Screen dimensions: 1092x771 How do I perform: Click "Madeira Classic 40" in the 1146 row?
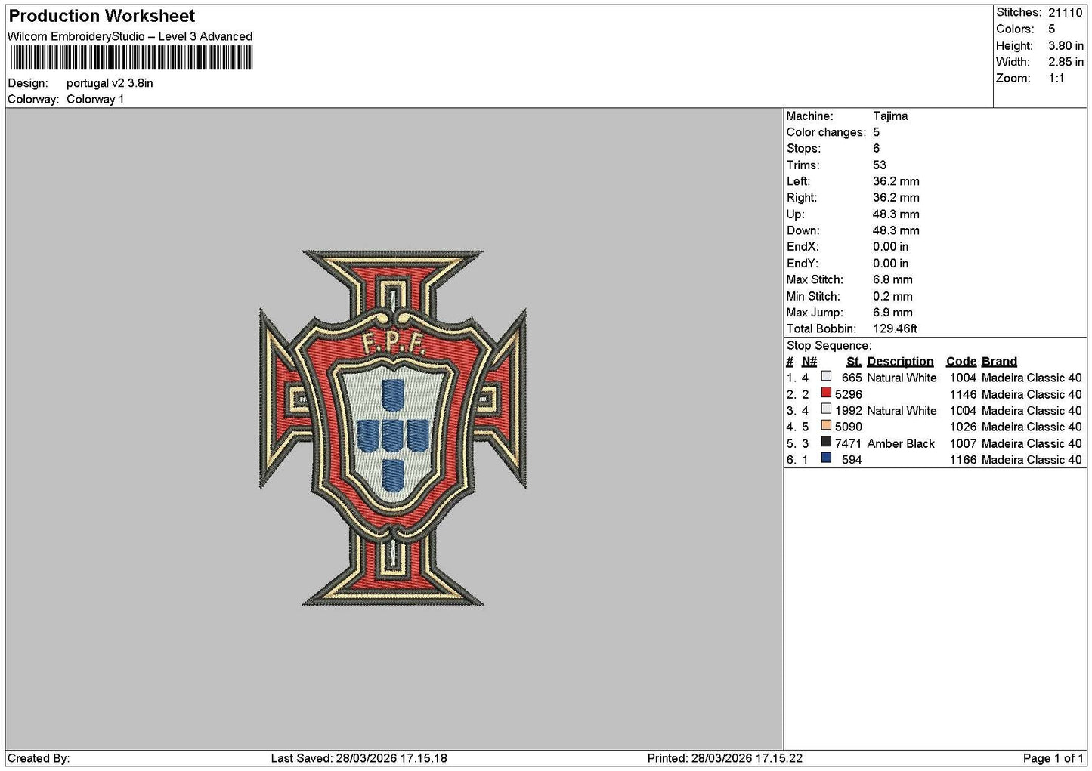coord(1032,394)
